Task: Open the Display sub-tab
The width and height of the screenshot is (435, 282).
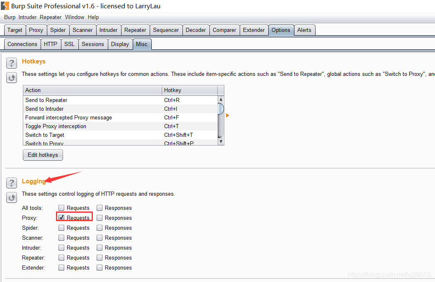Action: click(x=120, y=44)
